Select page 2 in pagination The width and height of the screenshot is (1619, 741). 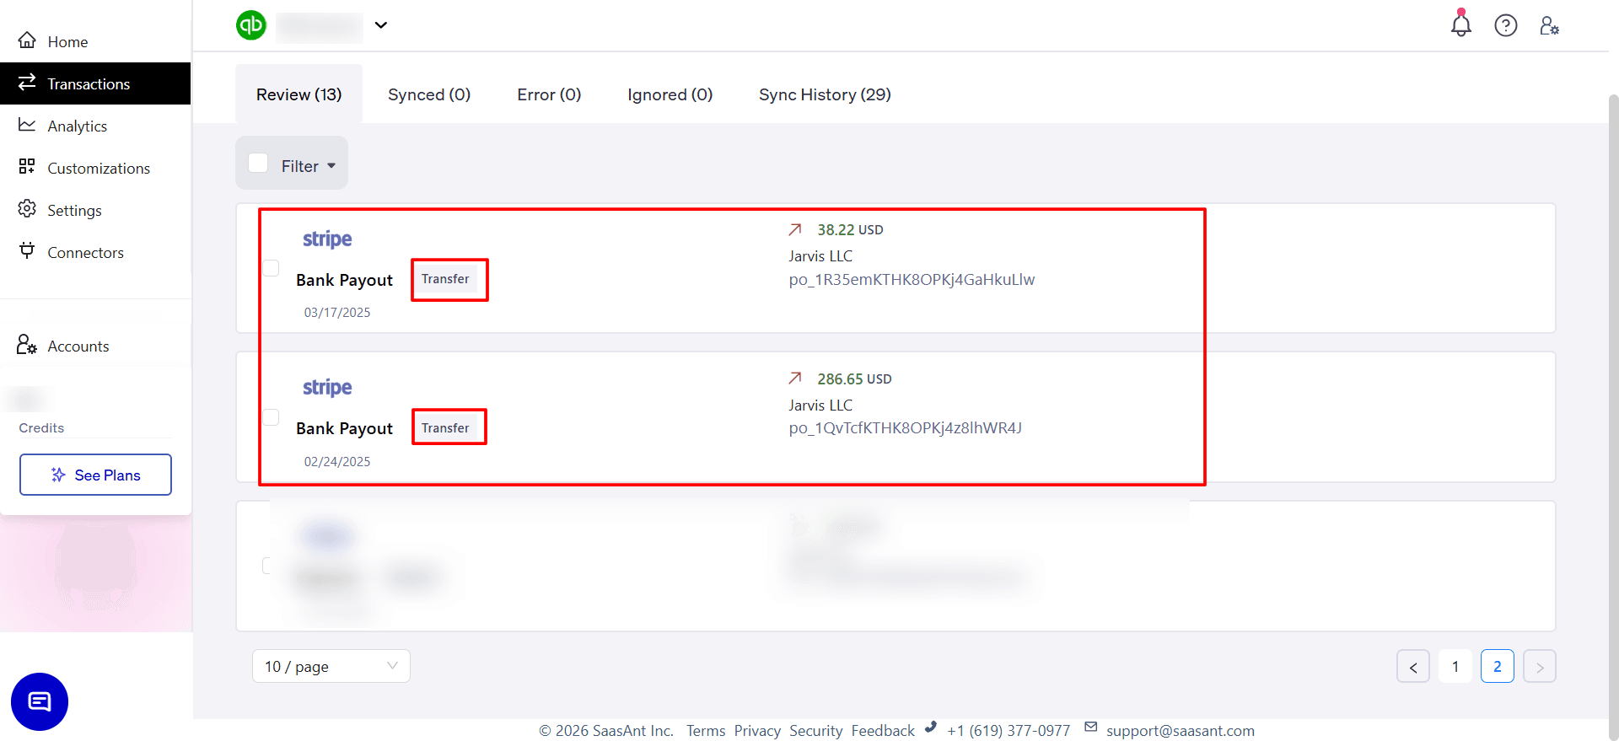1498,666
